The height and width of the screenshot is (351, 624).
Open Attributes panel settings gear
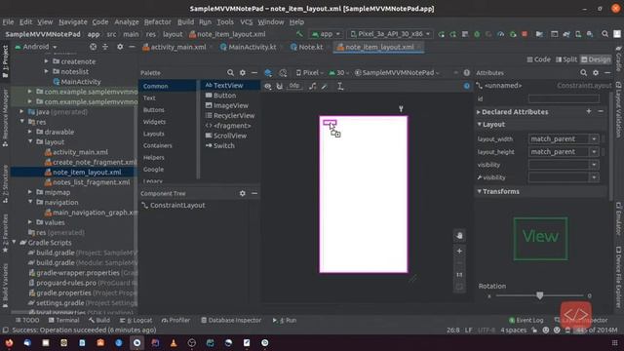596,73
